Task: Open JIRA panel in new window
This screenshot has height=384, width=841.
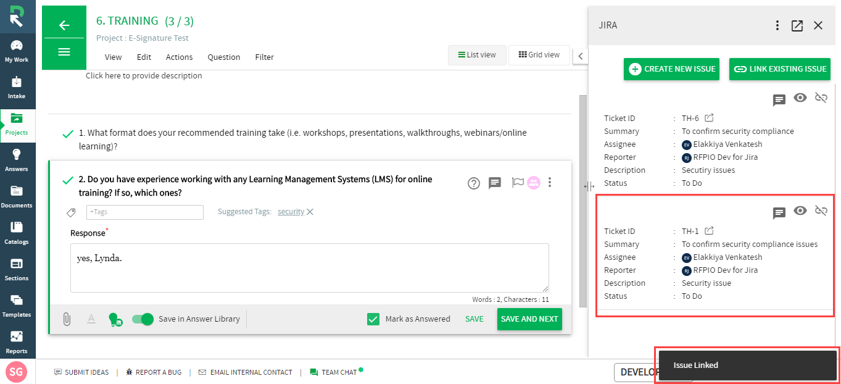Action: click(797, 25)
